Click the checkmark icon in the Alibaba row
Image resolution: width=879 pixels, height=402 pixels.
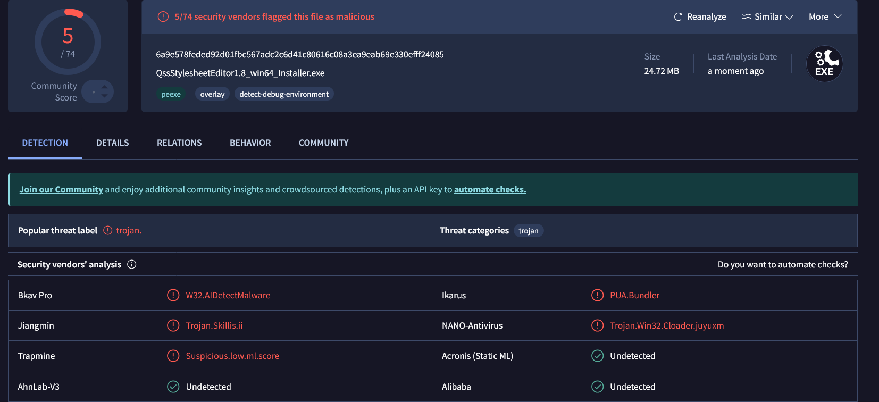[597, 387]
